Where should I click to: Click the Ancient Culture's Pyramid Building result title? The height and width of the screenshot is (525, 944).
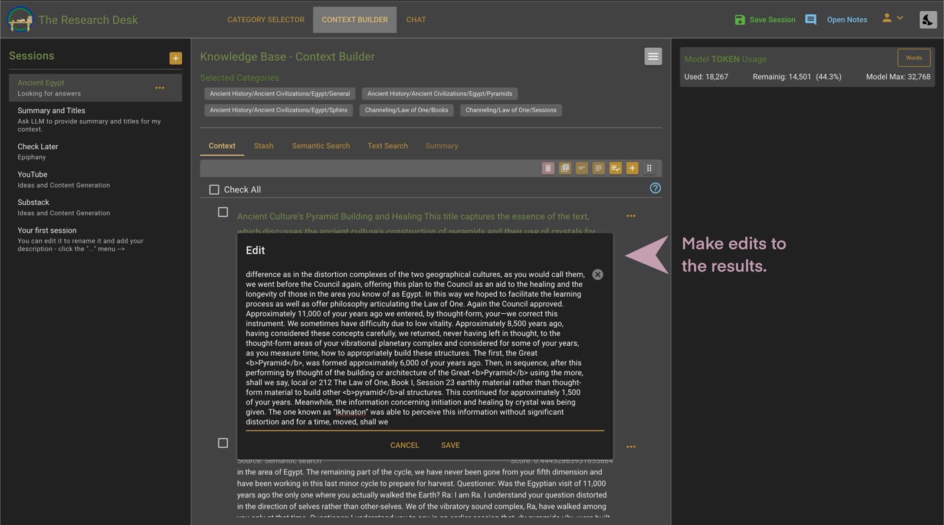coord(416,224)
